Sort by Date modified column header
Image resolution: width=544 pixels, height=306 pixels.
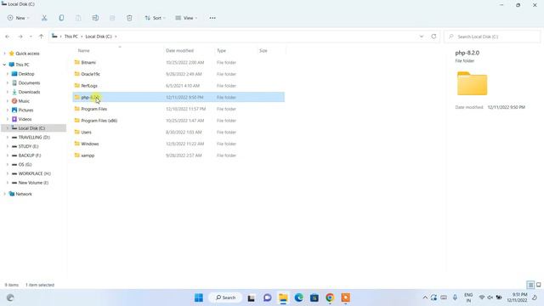click(179, 51)
